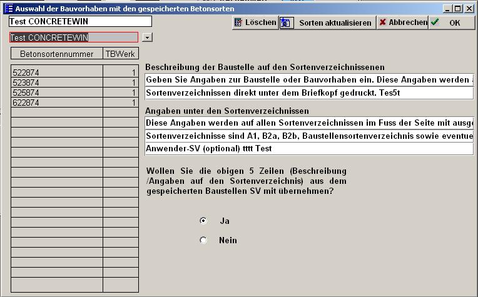The image size is (478, 297).
Task: Click the Sorten aktualisieren icon
Action: [x=287, y=23]
